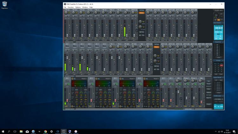Image resolution: width=238 pixels, height=134 pixels.
Task: Open Papierkorb recycle bin on desktop
Action: click(x=4, y=5)
